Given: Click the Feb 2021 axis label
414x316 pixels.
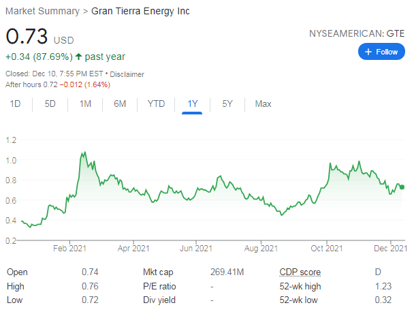Looking at the screenshot, I should pos(69,249).
